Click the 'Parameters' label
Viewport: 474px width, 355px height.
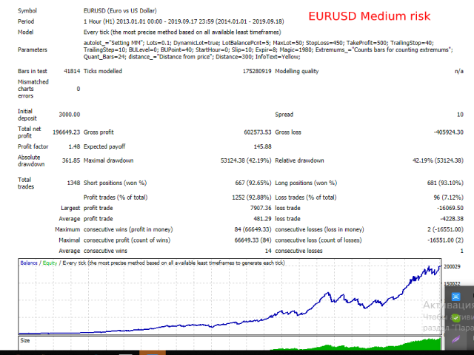point(33,50)
